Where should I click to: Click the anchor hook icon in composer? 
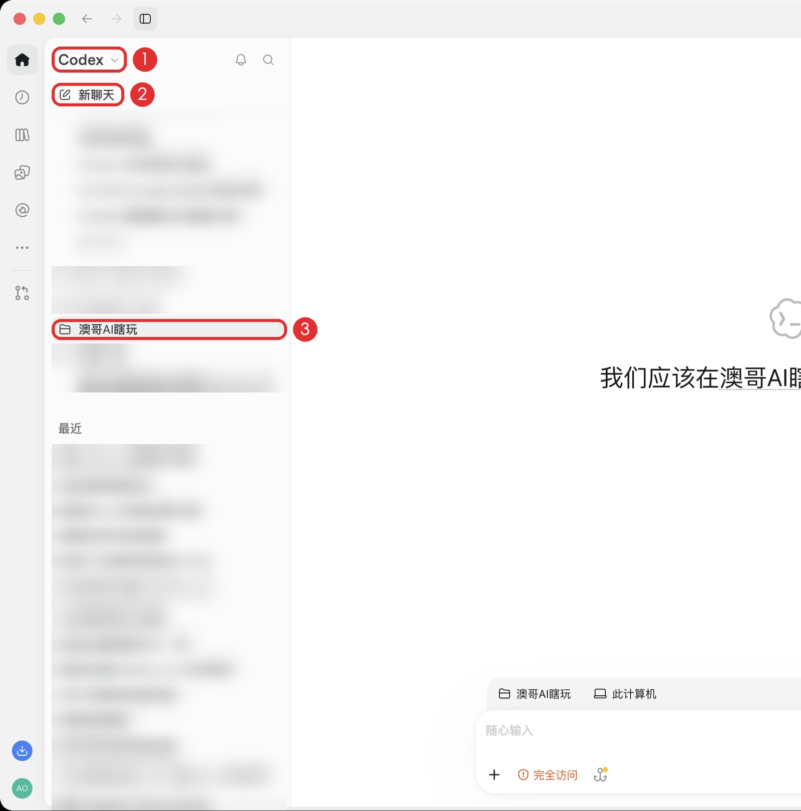click(600, 775)
